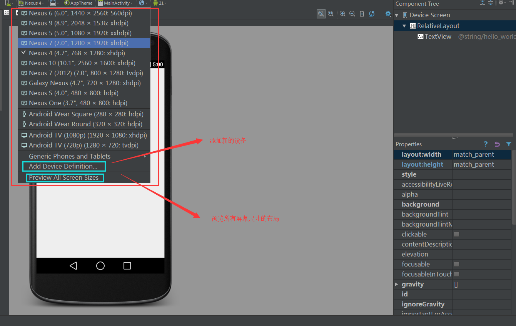Image resolution: width=516 pixels, height=326 pixels.
Task: Tap the Recents square on phone preview
Action: [127, 266]
